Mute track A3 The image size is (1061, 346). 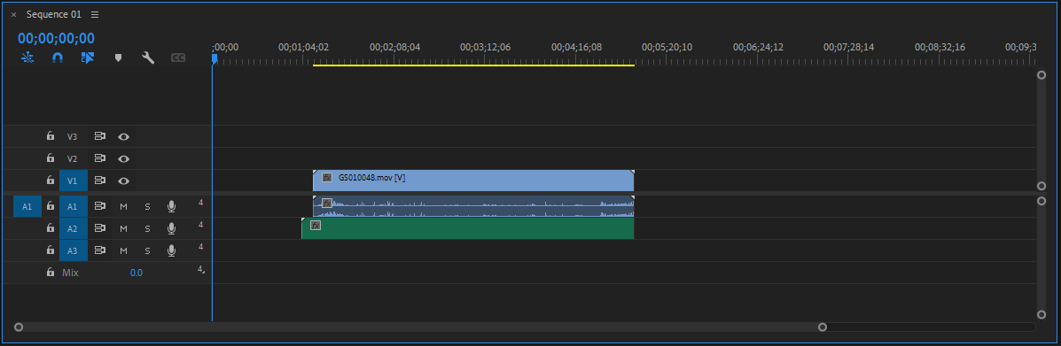(x=123, y=250)
